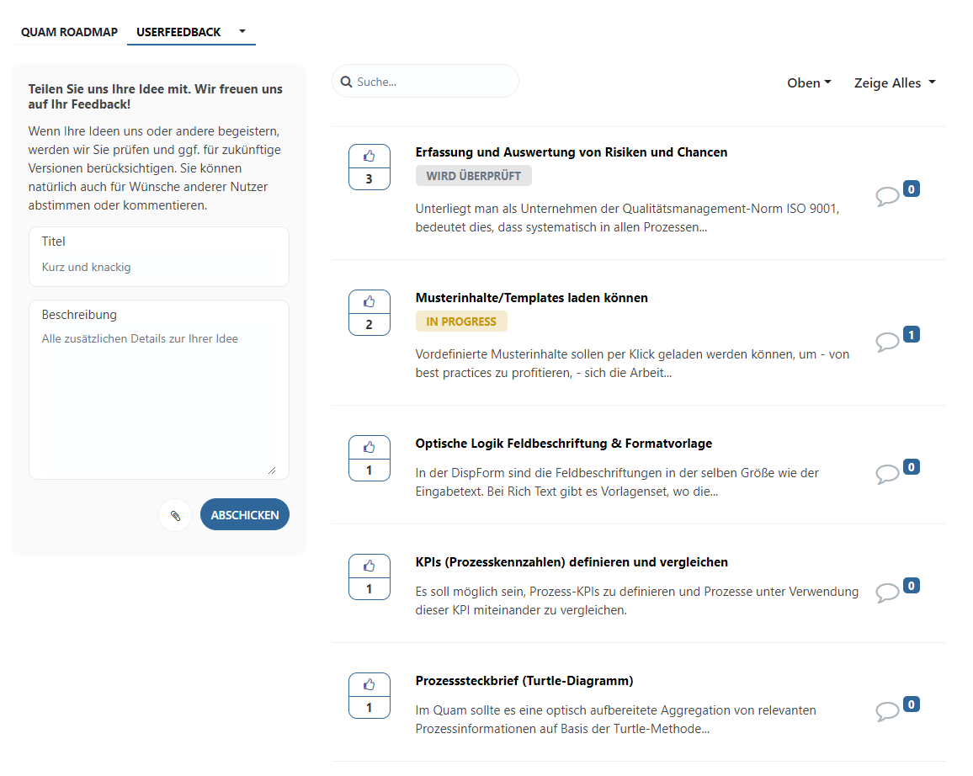The height and width of the screenshot is (776, 973).
Task: Click into the Suche search field
Action: coord(433,82)
